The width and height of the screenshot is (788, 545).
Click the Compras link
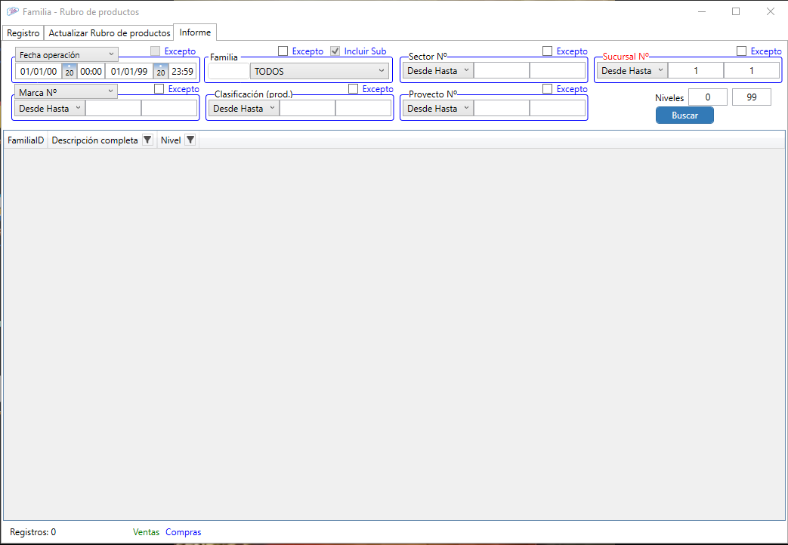[x=184, y=532]
